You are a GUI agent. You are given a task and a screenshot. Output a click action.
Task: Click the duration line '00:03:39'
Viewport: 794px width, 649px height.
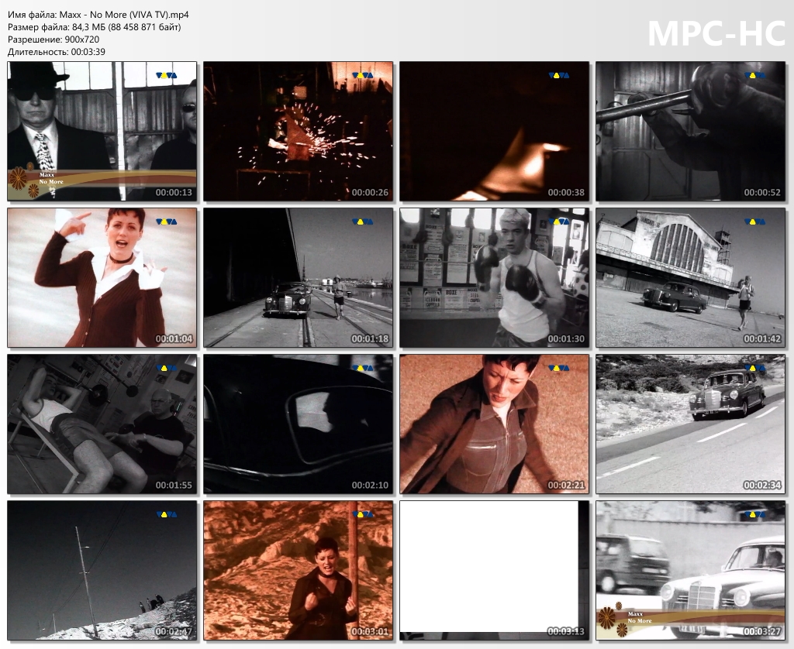point(56,52)
